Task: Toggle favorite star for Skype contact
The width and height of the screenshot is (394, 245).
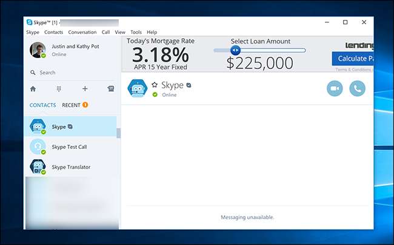Action: click(155, 85)
